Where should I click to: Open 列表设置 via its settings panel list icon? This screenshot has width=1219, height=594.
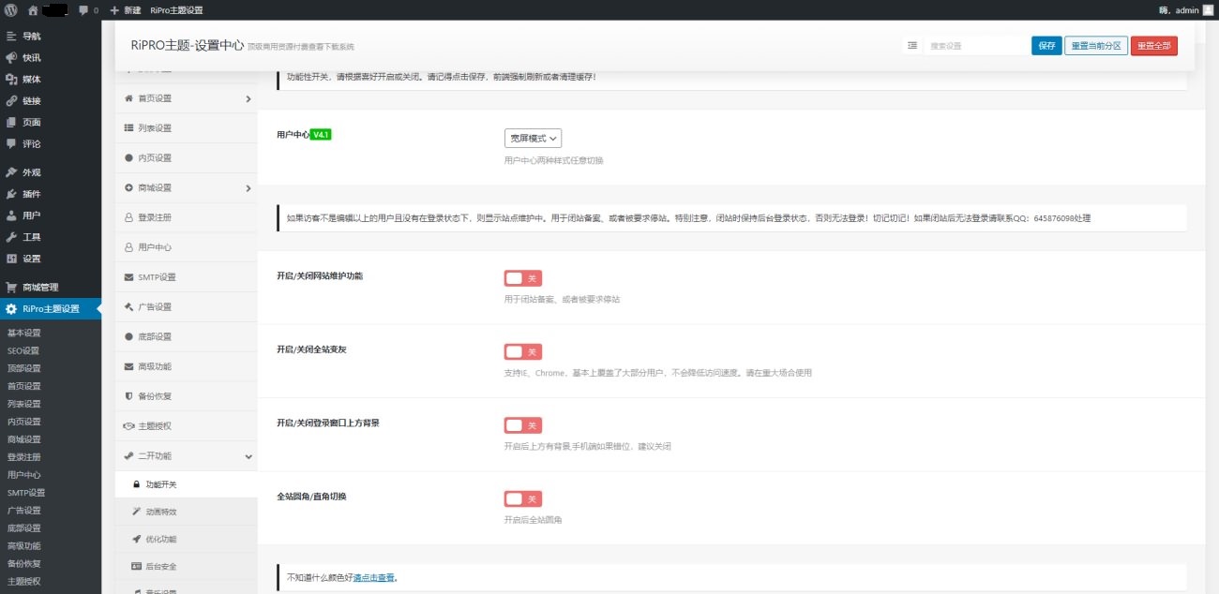point(128,127)
